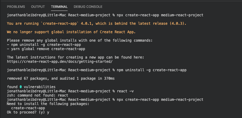The image size is (242, 118).
Task: Click the orange 'You are running create-react-app 4.0.1' warning
Action: [97, 24]
